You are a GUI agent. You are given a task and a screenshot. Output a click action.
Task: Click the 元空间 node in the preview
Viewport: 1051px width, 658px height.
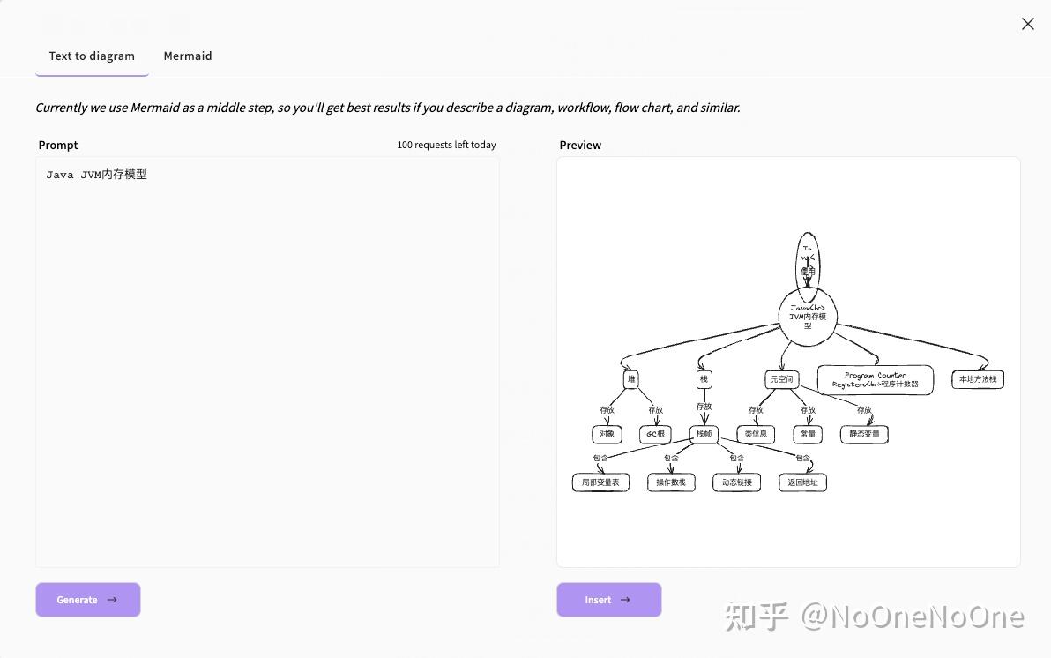[x=781, y=379]
